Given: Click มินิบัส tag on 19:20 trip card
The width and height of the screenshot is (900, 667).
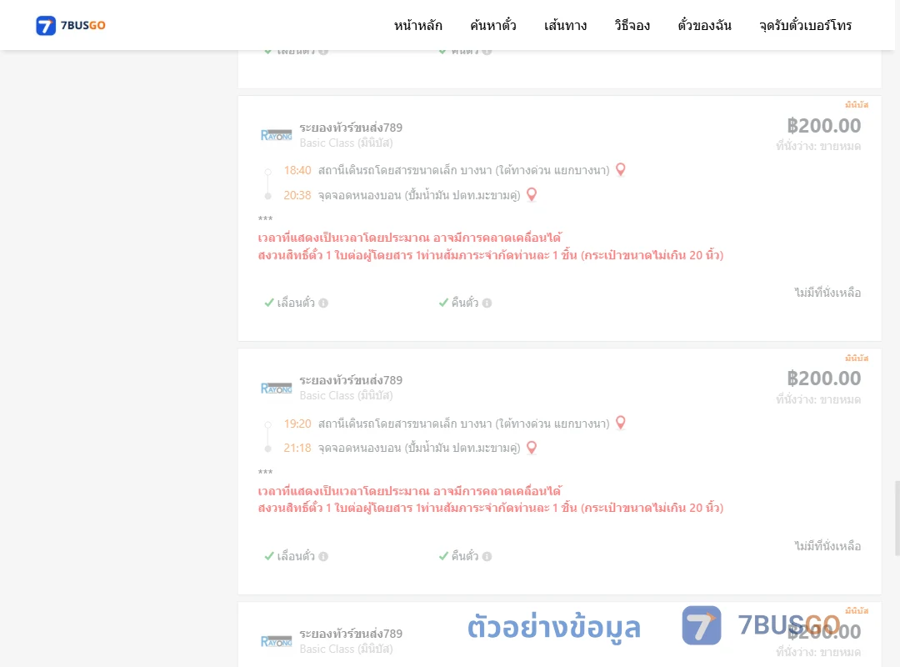Looking at the screenshot, I should tap(857, 358).
